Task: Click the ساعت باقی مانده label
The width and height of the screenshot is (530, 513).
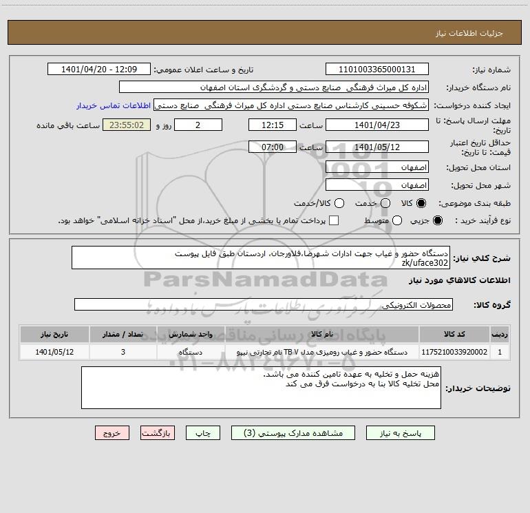Action: pos(68,125)
